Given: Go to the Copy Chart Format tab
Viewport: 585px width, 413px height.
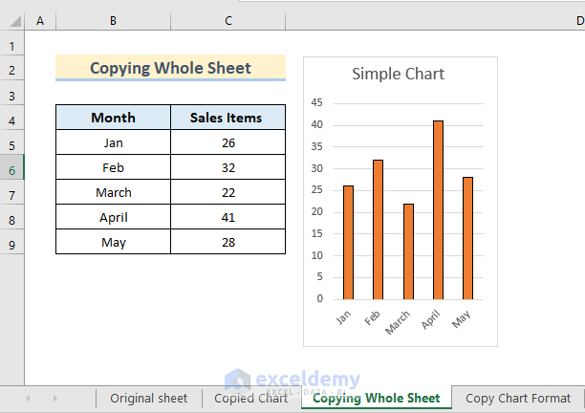Looking at the screenshot, I should click(517, 398).
